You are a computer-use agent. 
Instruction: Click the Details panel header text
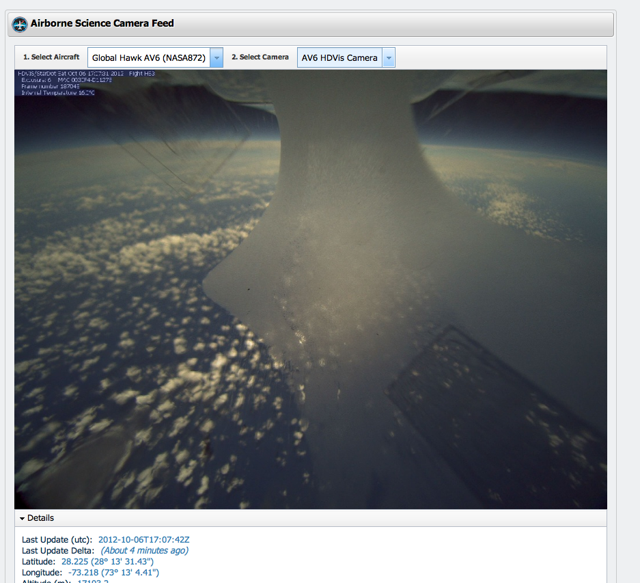[x=41, y=518]
